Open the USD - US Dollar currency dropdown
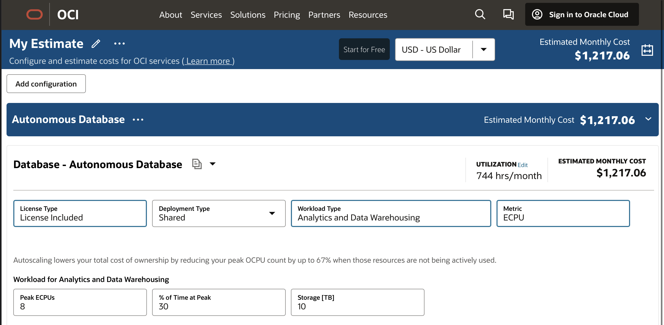The image size is (664, 325). 483,49
